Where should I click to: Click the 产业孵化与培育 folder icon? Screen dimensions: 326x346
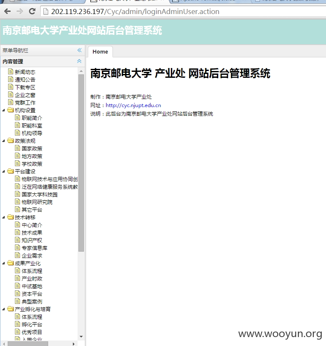[x=10, y=309]
